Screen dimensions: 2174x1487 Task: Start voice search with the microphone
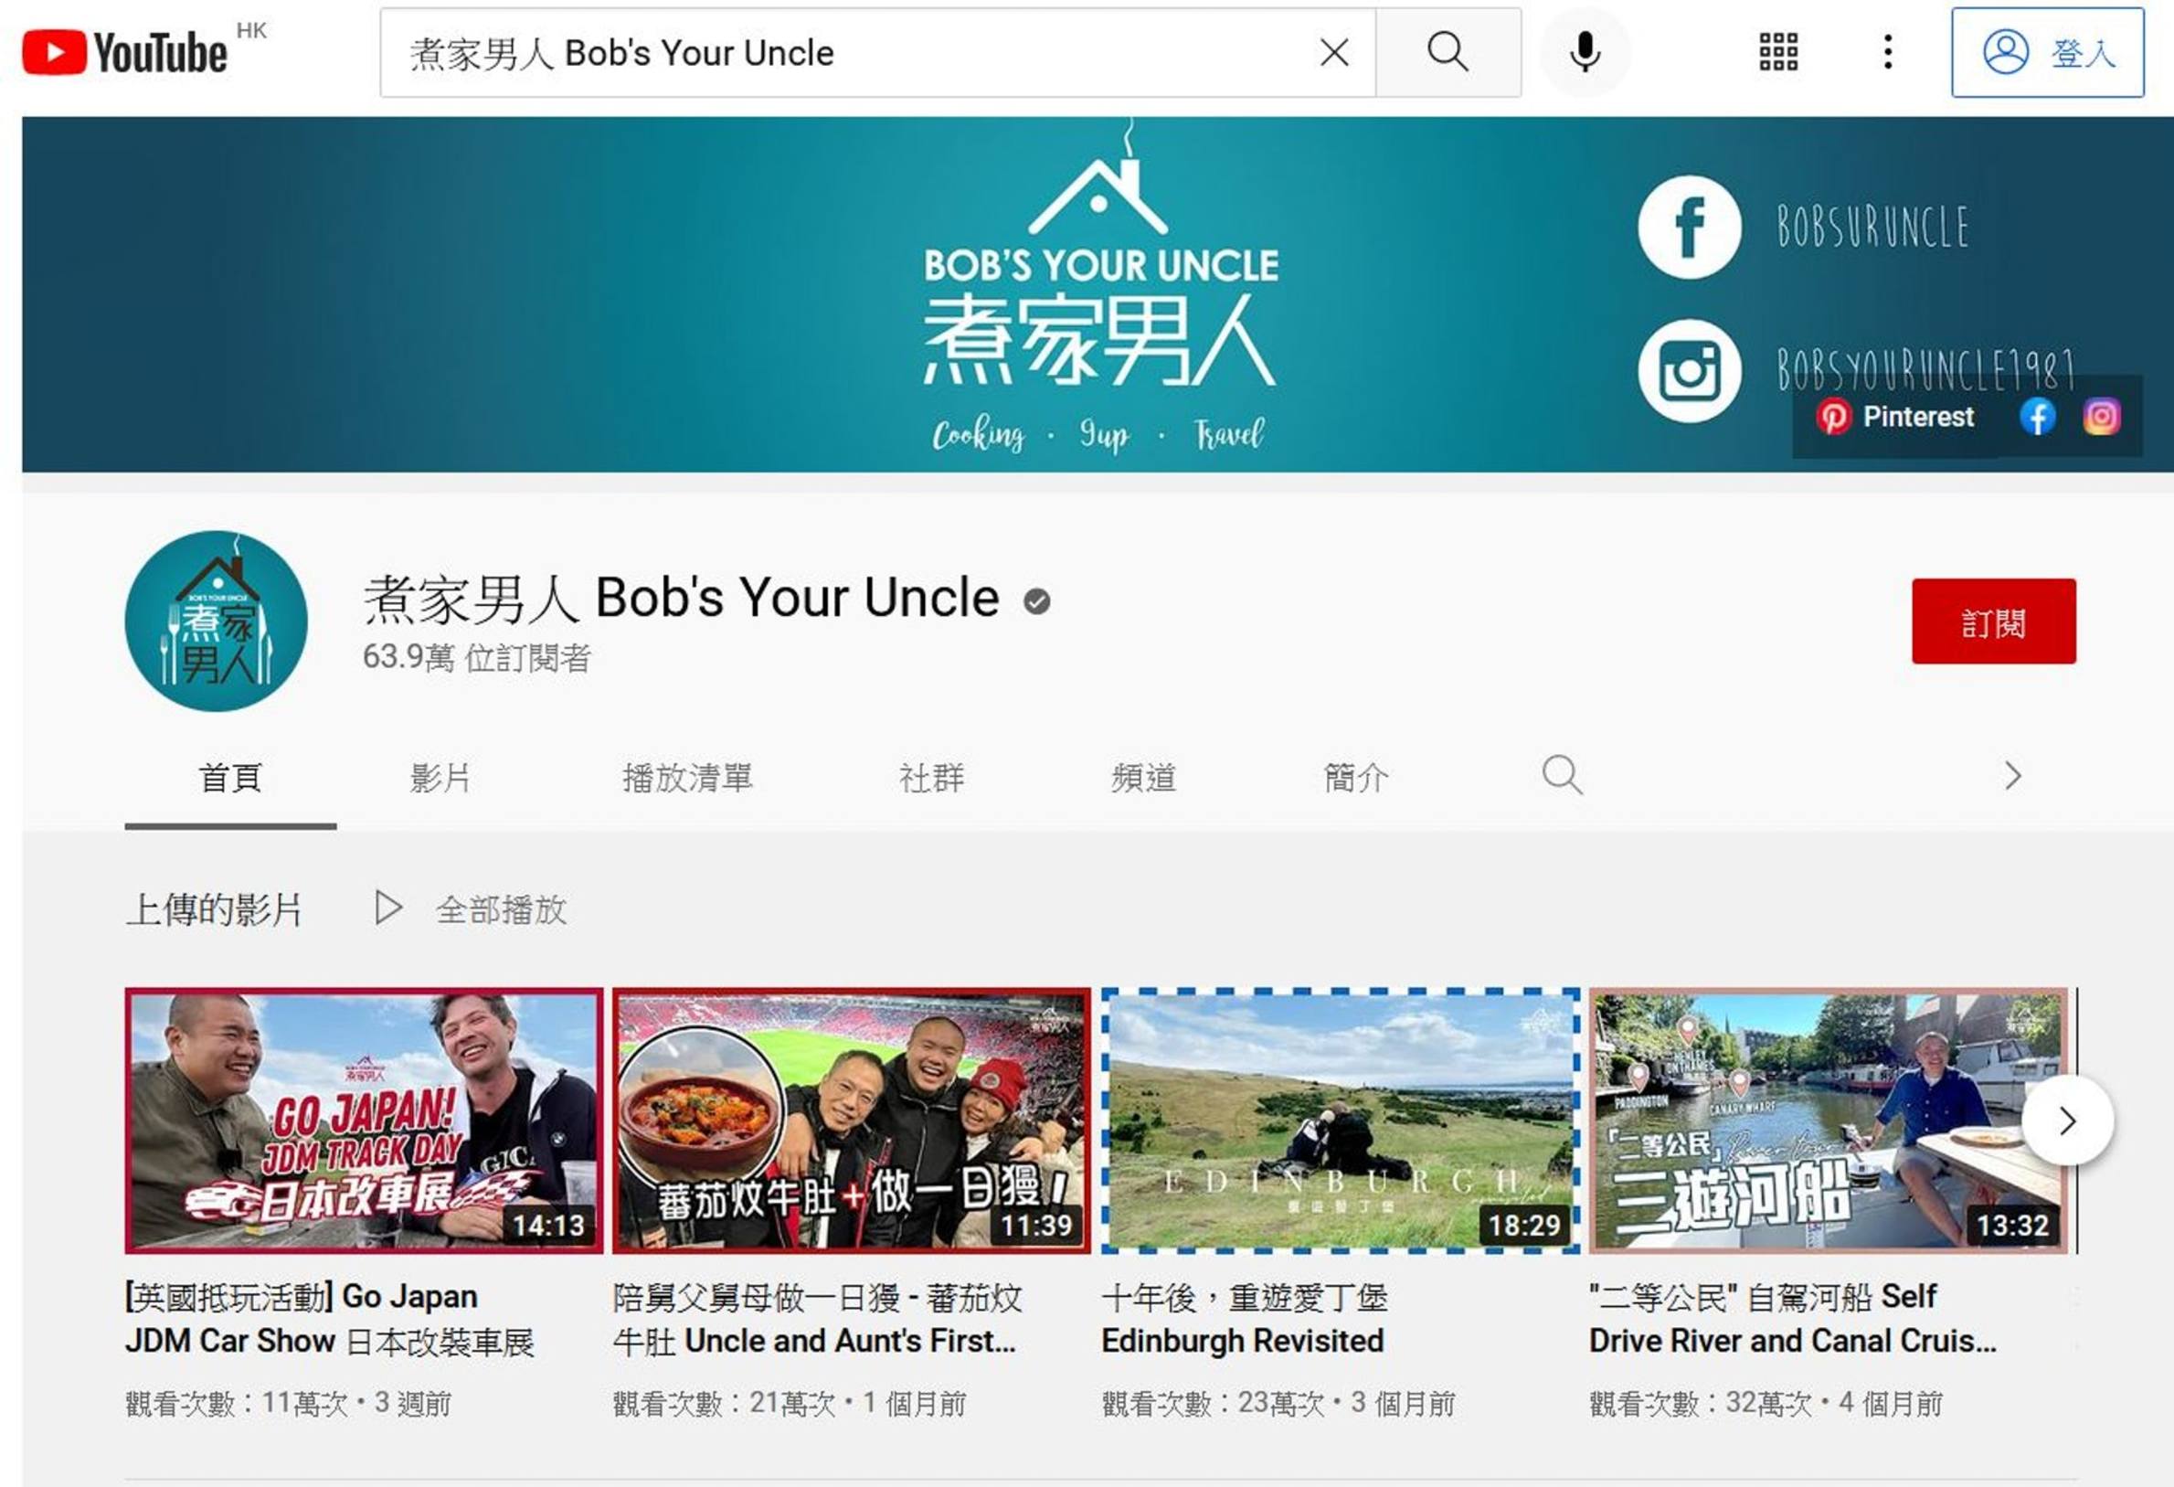pyautogui.click(x=1585, y=52)
